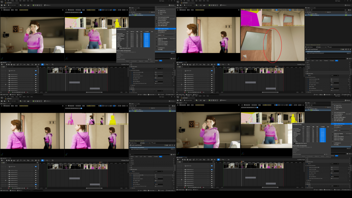Open left viewport options menu, top-left window
This screenshot has width=352, height=198.
click(x=2, y=10)
